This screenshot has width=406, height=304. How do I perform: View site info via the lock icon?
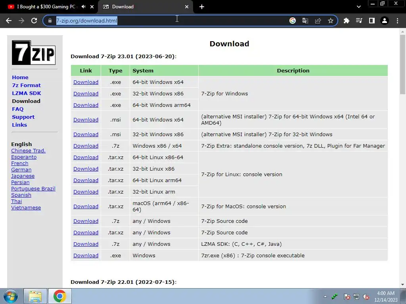point(50,21)
